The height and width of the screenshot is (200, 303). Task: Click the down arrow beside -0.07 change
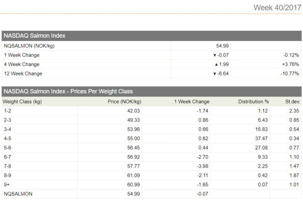[x=214, y=55]
